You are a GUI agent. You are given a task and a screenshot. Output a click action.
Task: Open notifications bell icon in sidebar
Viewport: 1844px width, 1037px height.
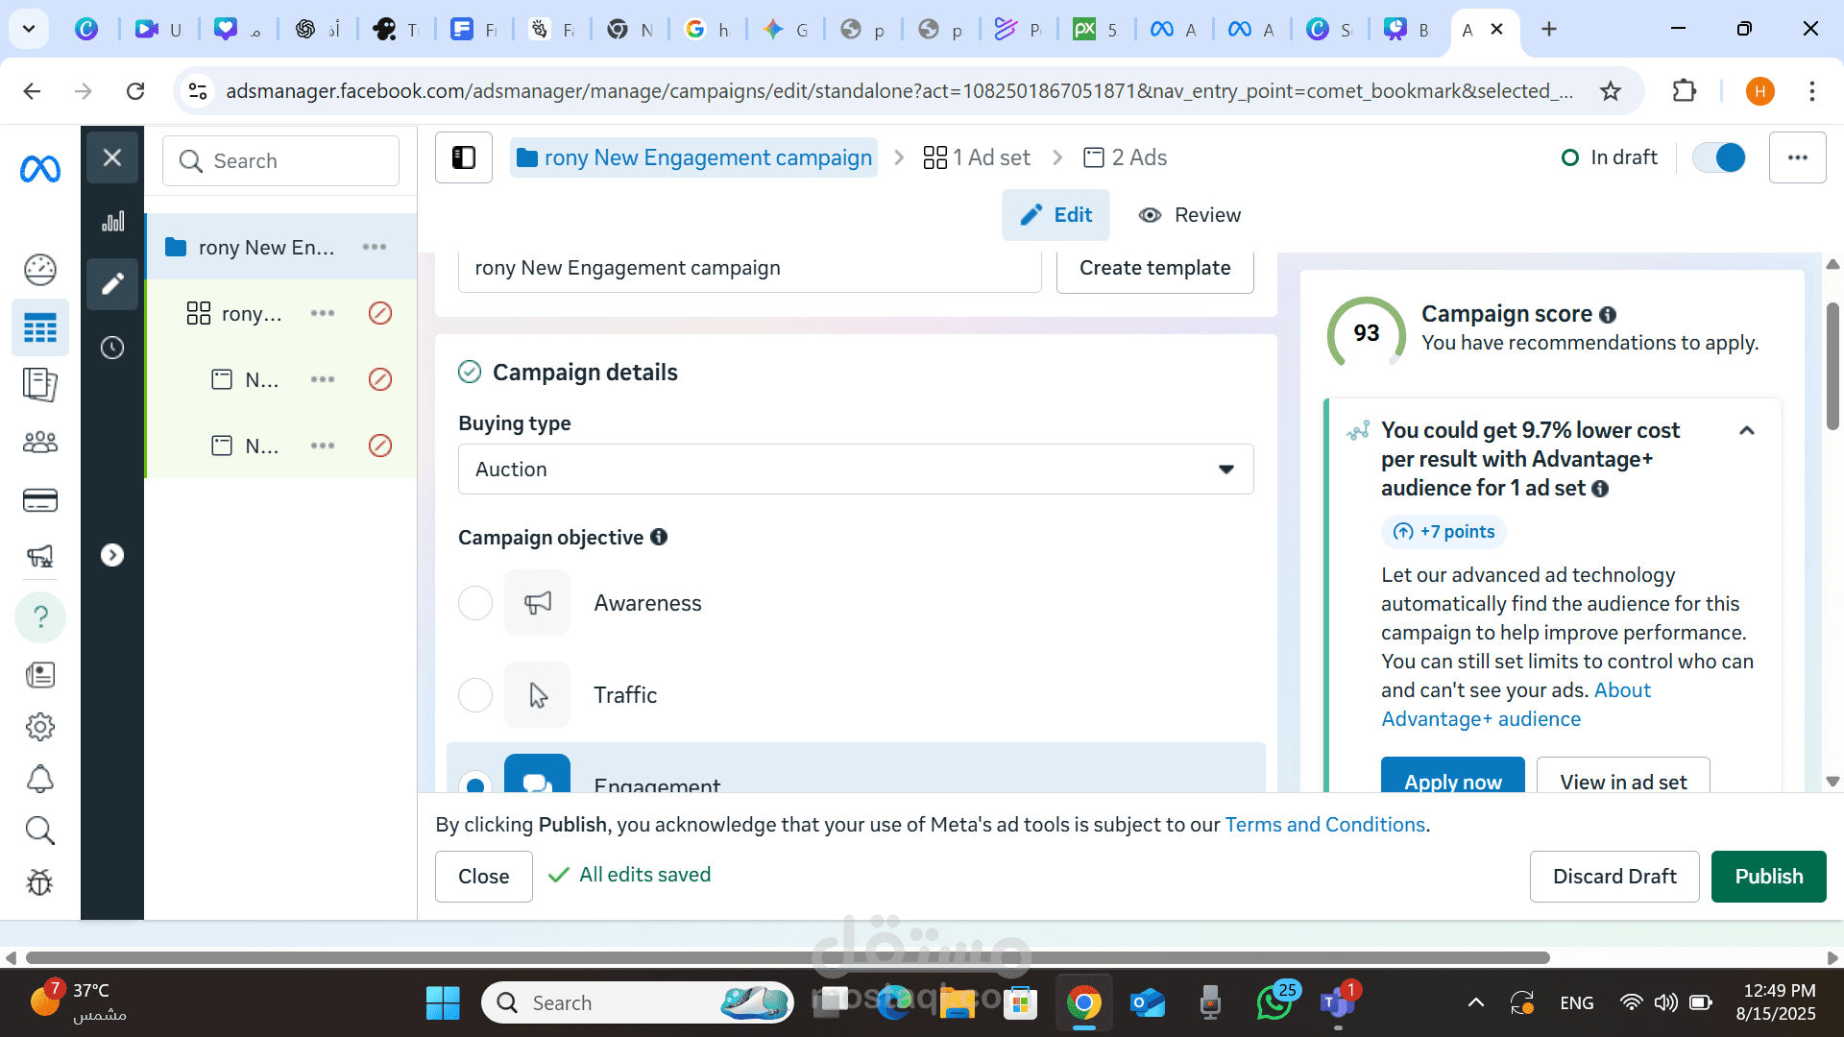[40, 779]
